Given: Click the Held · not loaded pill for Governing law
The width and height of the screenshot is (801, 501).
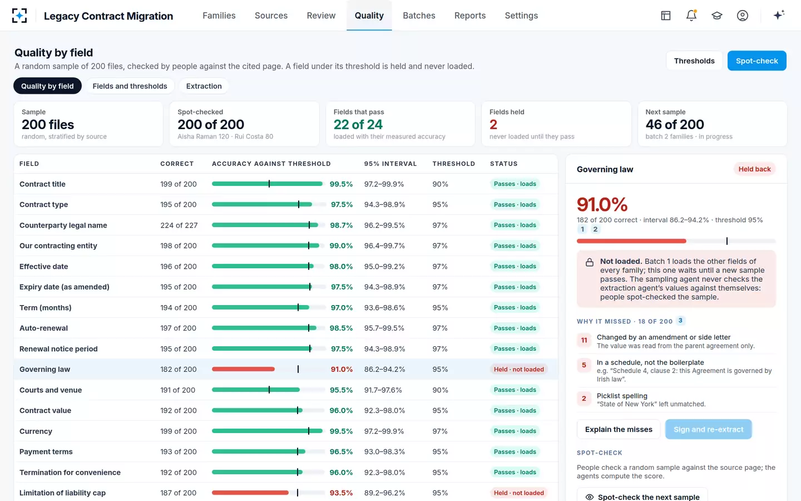Looking at the screenshot, I should pos(518,369).
